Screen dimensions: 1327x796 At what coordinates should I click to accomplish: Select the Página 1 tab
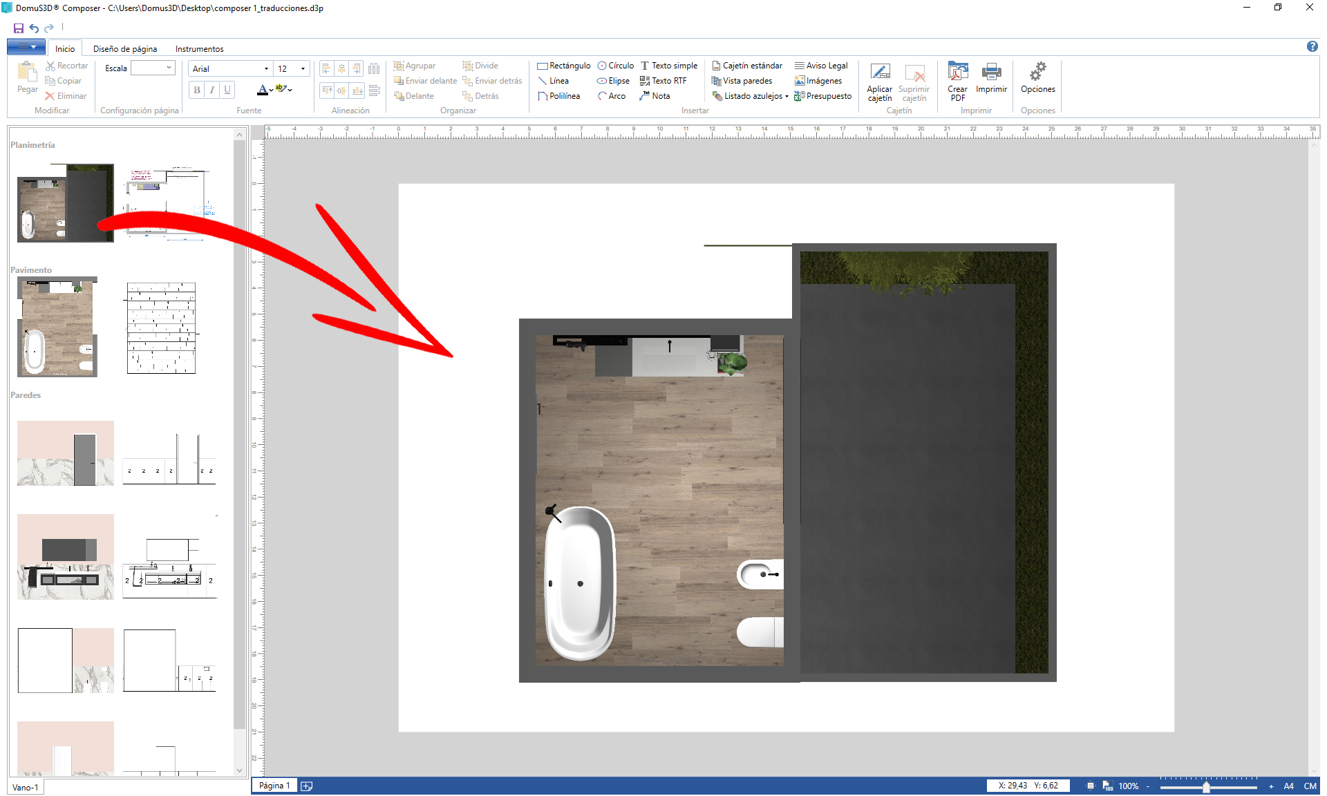tap(274, 786)
